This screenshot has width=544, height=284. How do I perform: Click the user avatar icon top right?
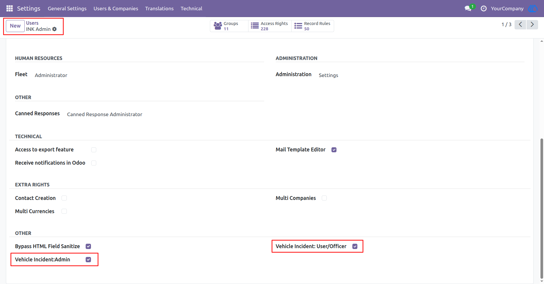click(x=533, y=9)
